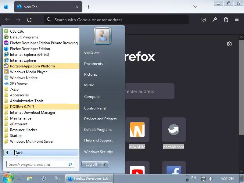Click the Log off button
The height and width of the screenshot is (183, 244).
point(92,164)
